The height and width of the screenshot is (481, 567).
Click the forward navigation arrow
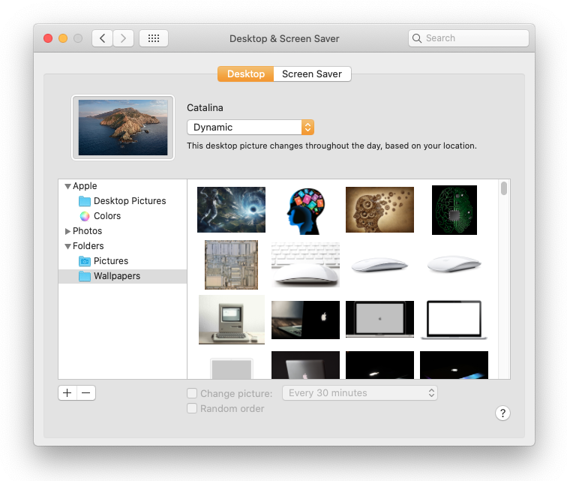124,38
